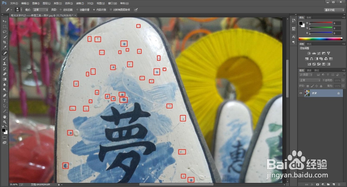This screenshot has width=347, height=187.
Task: Switch to 样式 styles tab
Action: pos(309,44)
